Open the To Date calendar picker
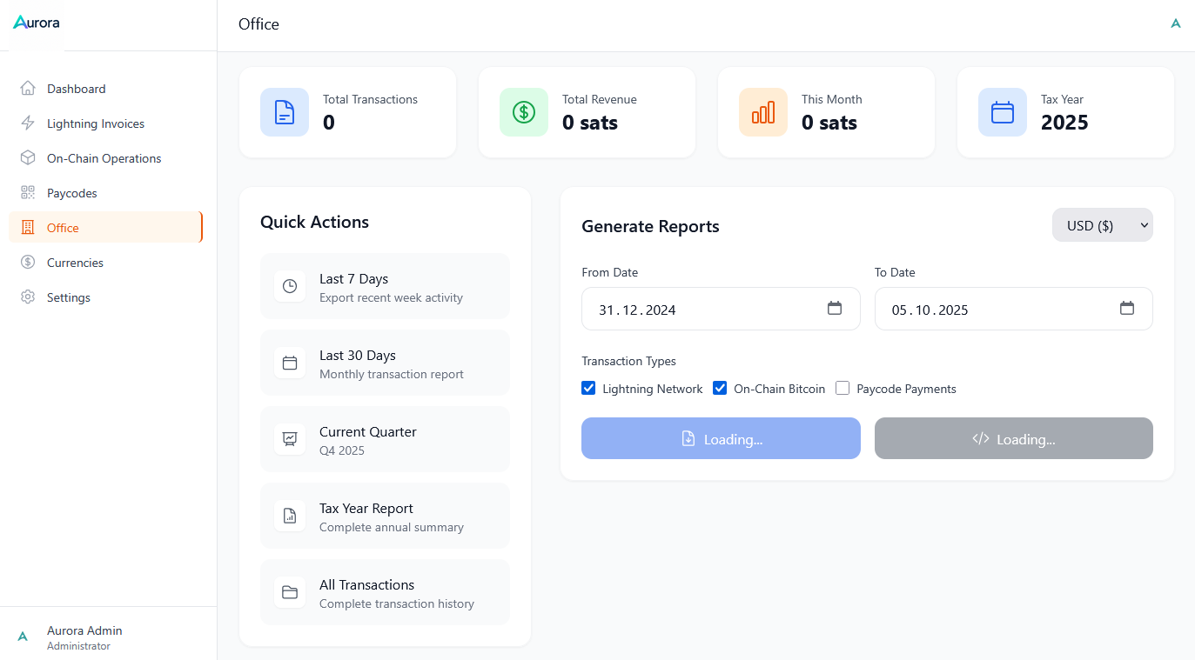Viewport: 1195px width, 660px height. pyautogui.click(x=1127, y=308)
